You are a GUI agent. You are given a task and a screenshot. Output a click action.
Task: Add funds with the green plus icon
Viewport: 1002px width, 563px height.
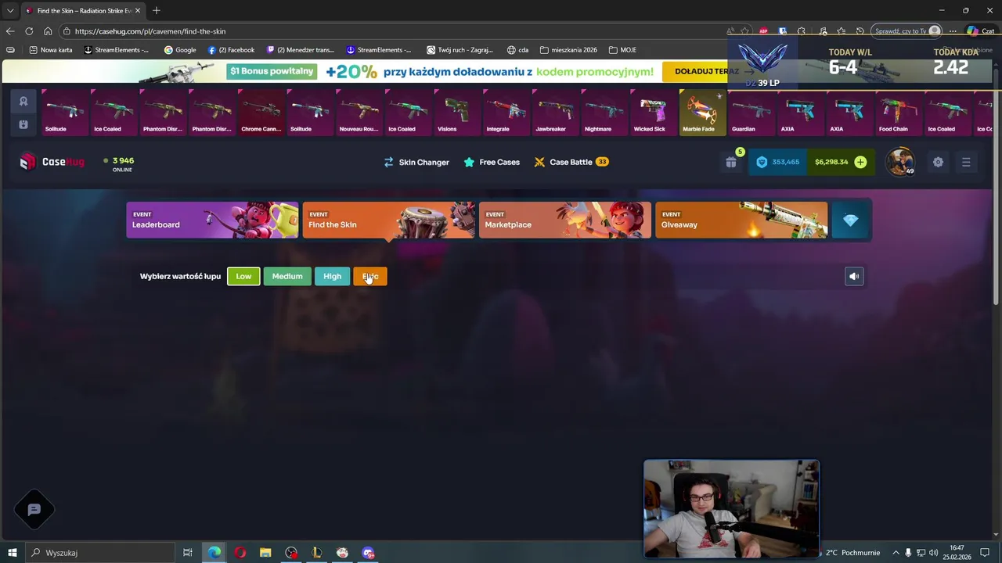pyautogui.click(x=860, y=162)
